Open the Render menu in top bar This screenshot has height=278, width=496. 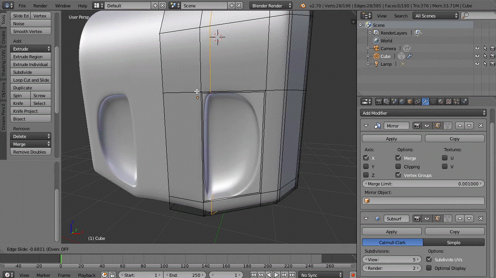pos(40,6)
